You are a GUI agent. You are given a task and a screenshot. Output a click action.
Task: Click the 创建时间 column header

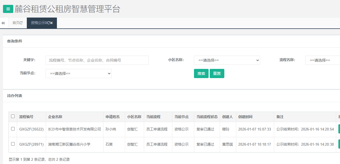pos(245,117)
